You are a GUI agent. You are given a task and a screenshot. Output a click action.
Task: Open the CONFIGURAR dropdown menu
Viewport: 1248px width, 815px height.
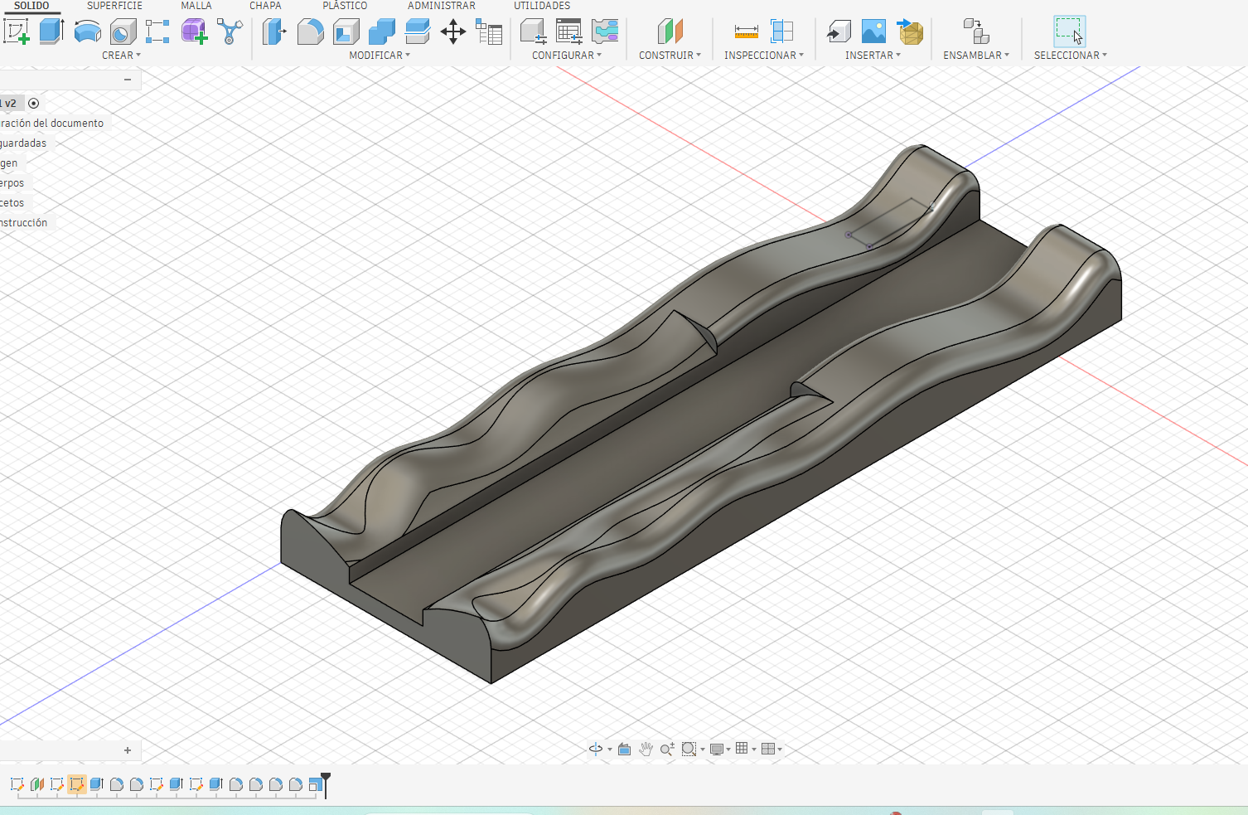pos(567,56)
